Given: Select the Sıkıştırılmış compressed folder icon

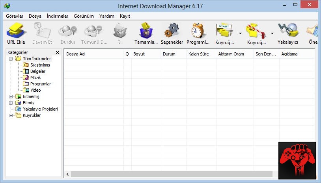Looking at the screenshot, I should coord(26,65).
